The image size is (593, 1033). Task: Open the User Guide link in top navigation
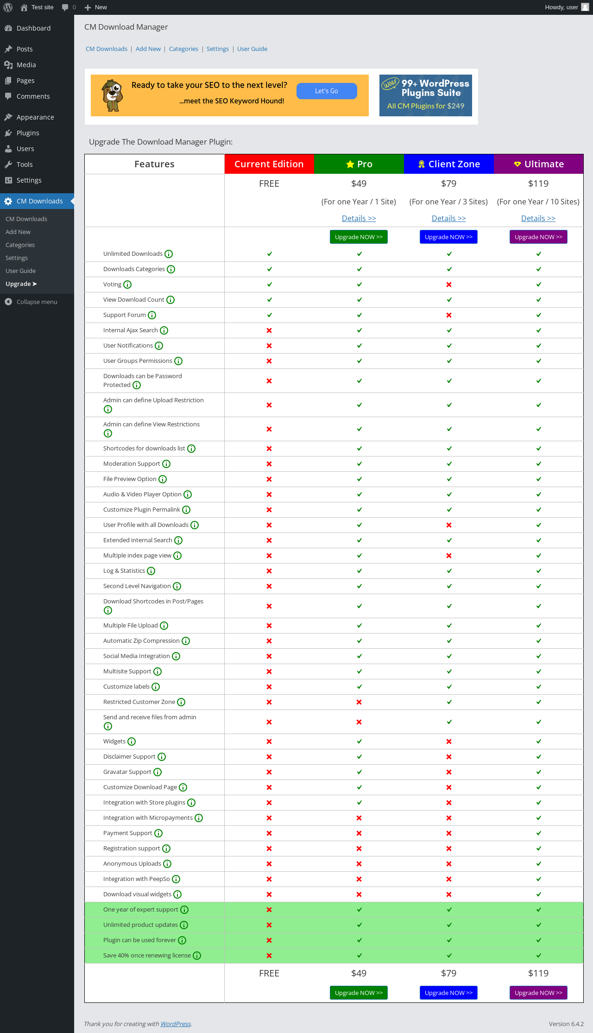[252, 49]
